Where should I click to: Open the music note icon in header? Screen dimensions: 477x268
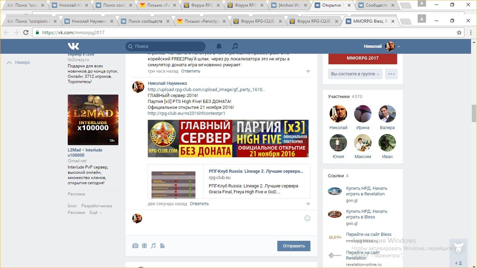[x=235, y=46]
